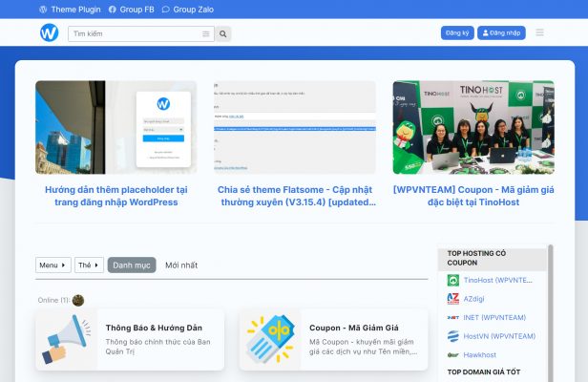The height and width of the screenshot is (382, 588).
Task: Open the Group Zalo link
Action: point(193,10)
